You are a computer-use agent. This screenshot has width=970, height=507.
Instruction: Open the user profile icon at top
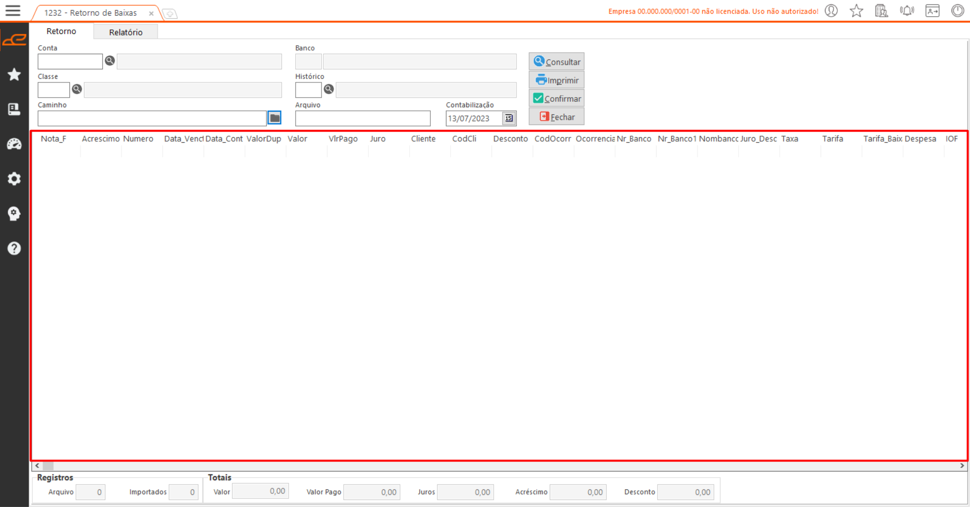831,11
